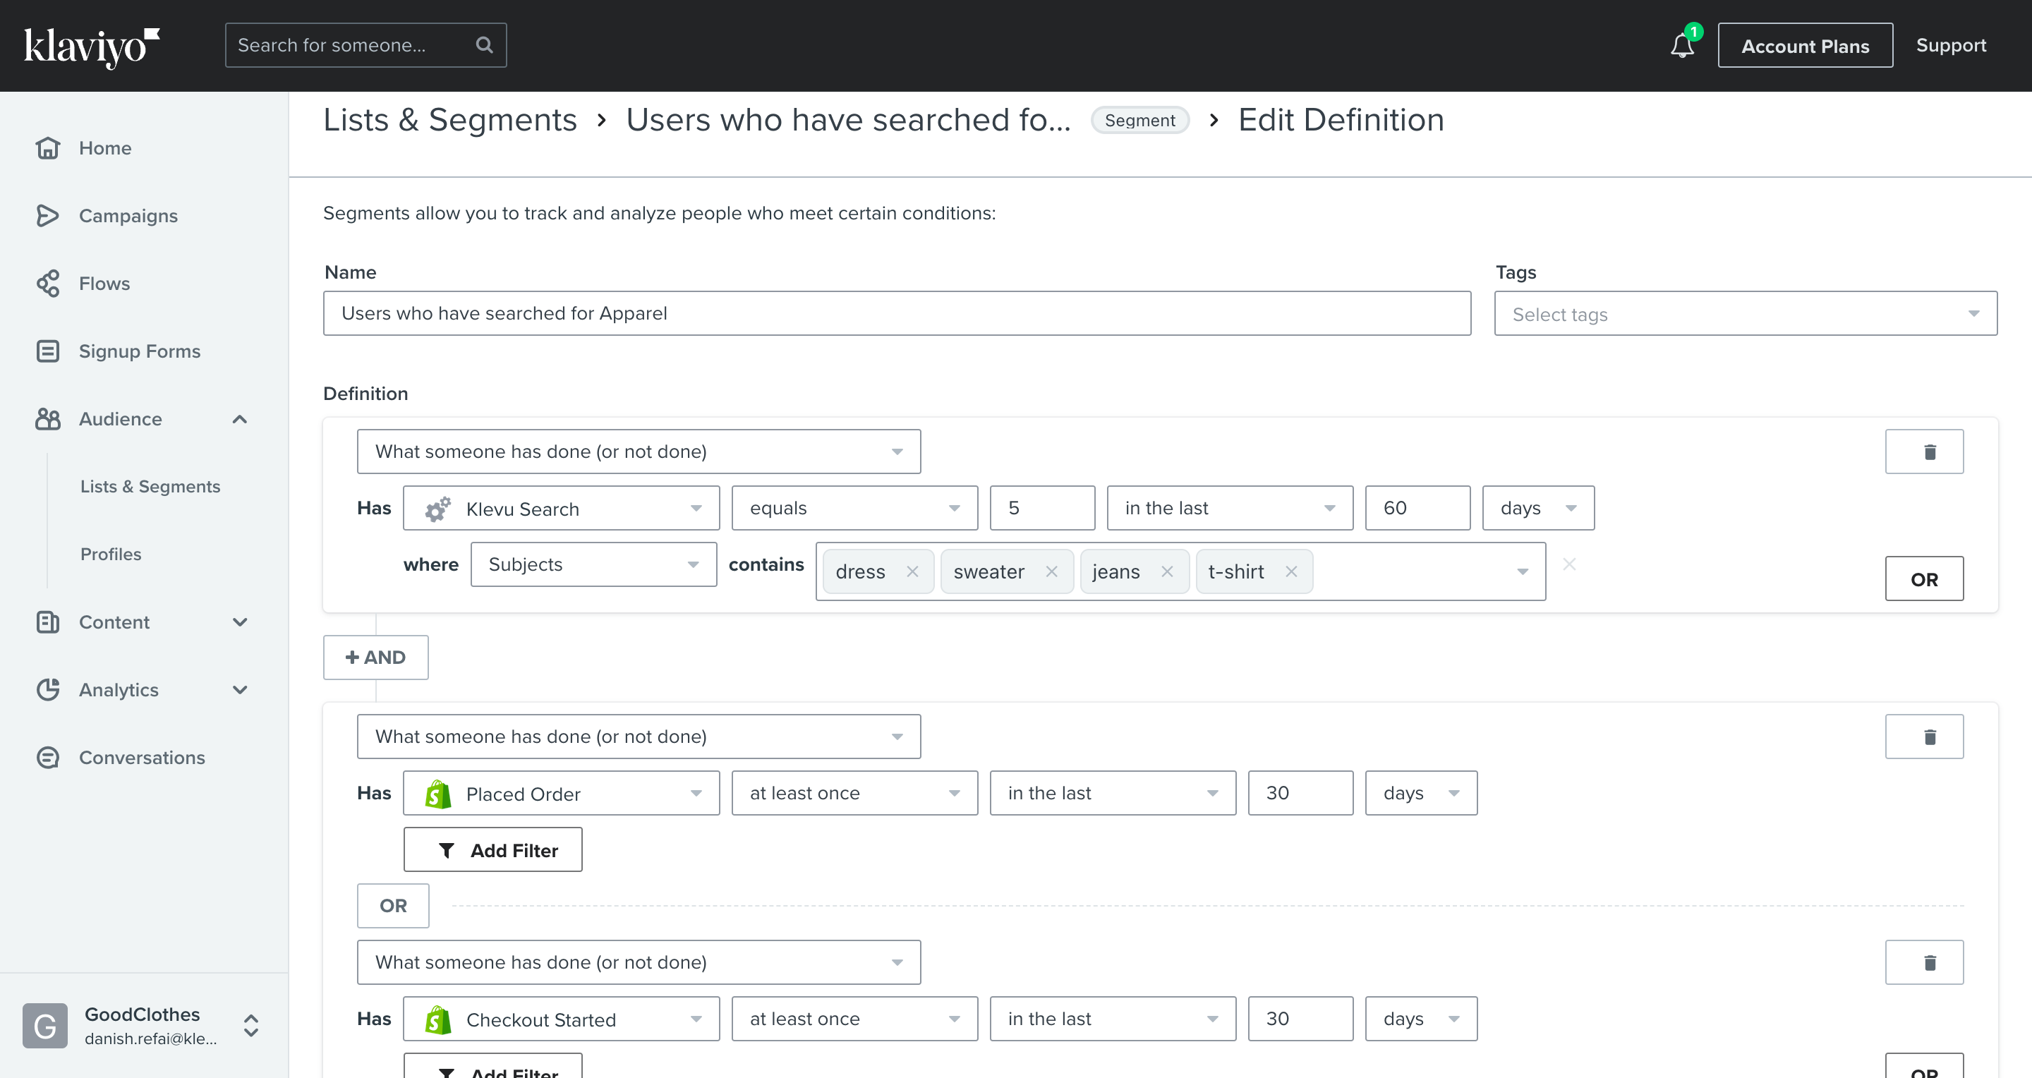Open the first condition type dropdown
Viewport: 2032px width, 1078px height.
pyautogui.click(x=639, y=452)
